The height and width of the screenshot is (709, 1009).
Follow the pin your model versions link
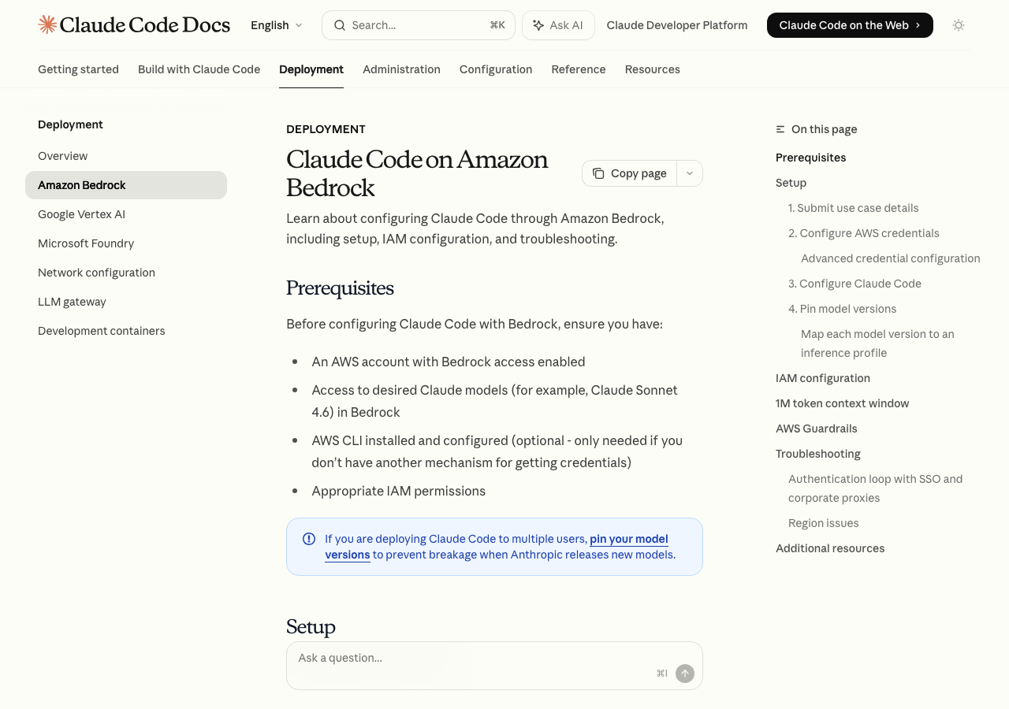(x=628, y=539)
